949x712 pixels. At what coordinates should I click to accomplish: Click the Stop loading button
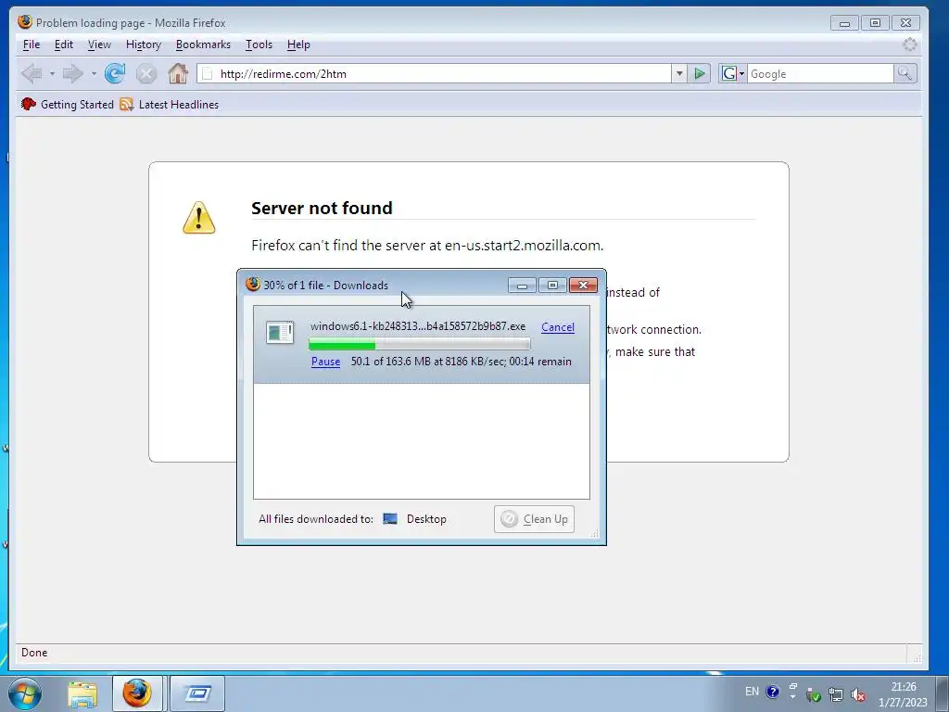click(x=146, y=74)
